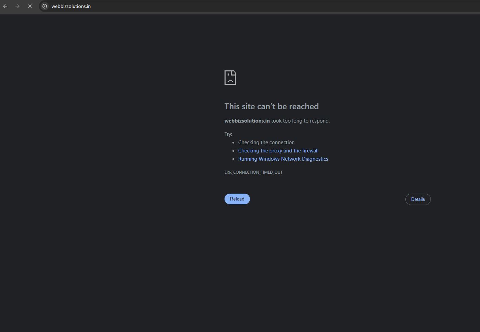480x332 pixels.
Task: Open the site information icon
Action: 45,6
